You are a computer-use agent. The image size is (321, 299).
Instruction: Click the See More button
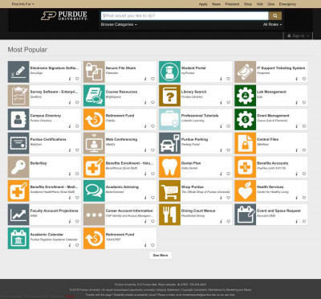[160, 256]
